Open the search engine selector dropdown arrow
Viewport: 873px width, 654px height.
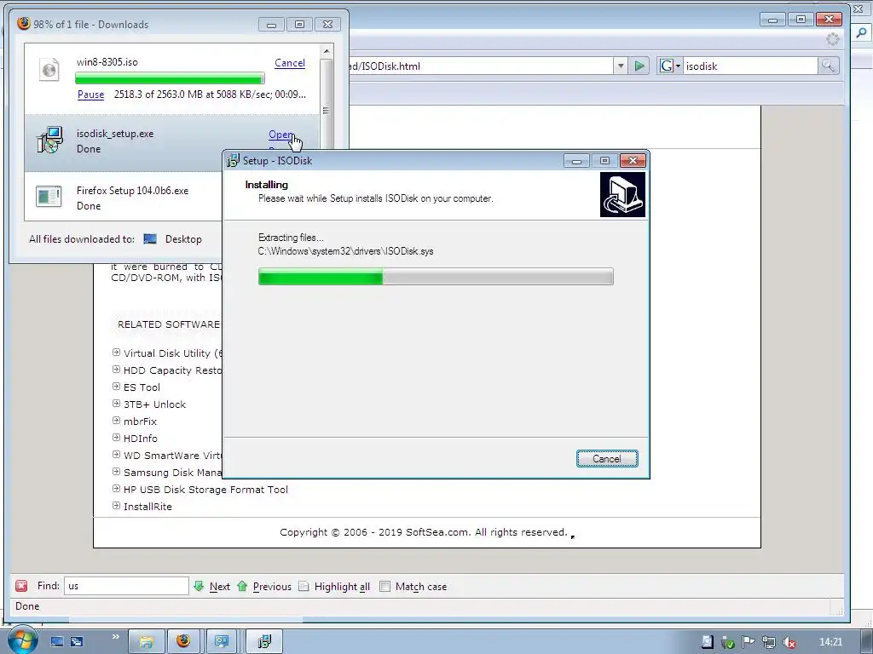click(678, 66)
